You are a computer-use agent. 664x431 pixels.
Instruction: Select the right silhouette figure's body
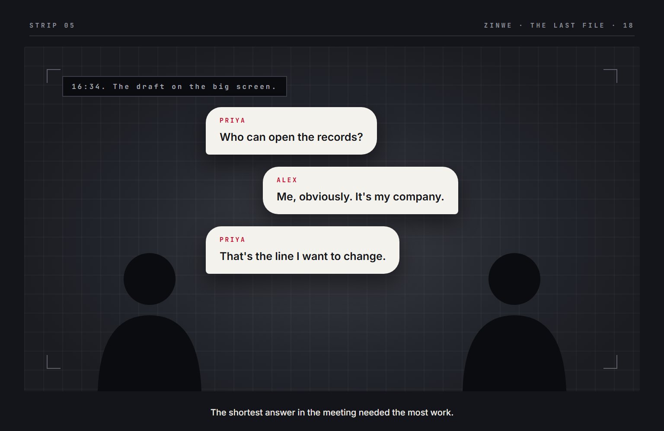coord(514,353)
